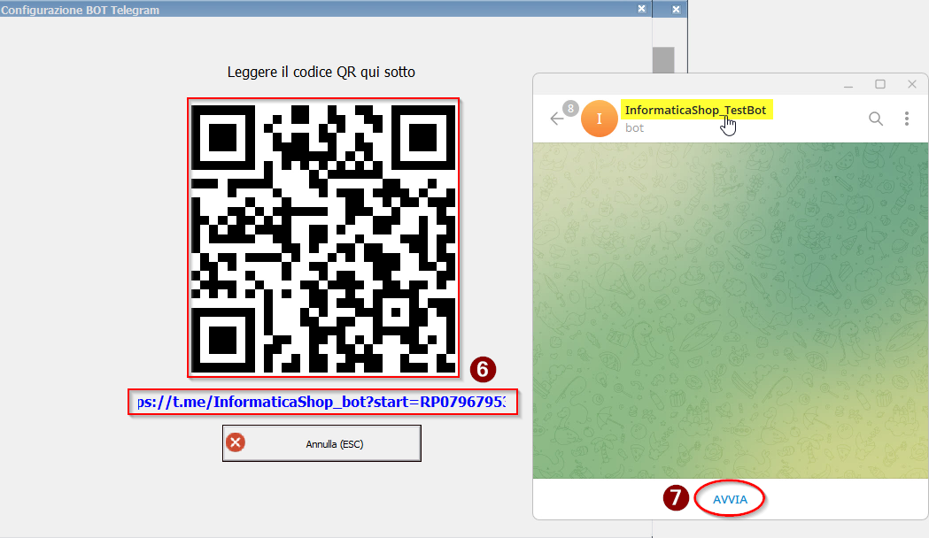Close the Configurazione BOT Telegram dialog
The width and height of the screenshot is (929, 538).
coord(641,8)
